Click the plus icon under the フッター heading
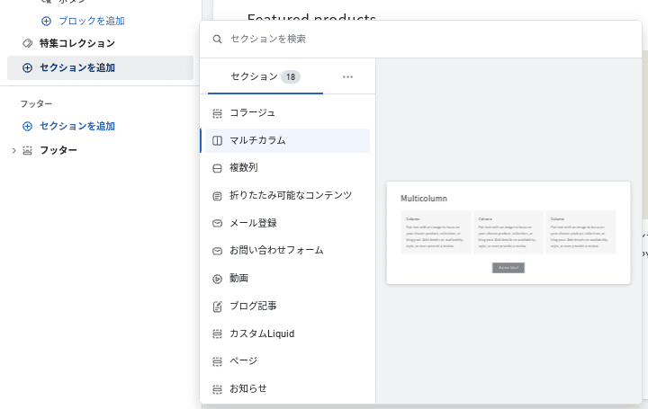Viewport: 648px width, 409px height. 27,126
